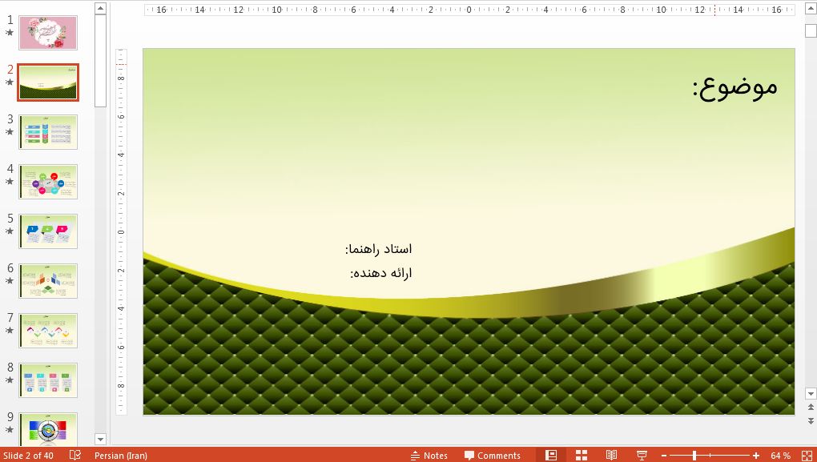Image resolution: width=817 pixels, height=462 pixels.
Task: Click the موضوع title text box
Action: 734,86
